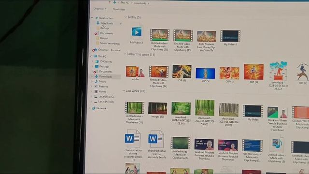This screenshot has width=309, height=174.
Task: Open chandrashekhar sharma accounte details (1) document
Action: click(133, 139)
